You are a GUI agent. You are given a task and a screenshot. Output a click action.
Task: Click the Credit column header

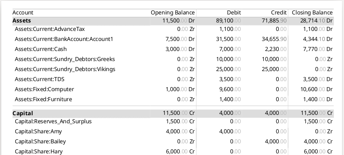(x=279, y=13)
